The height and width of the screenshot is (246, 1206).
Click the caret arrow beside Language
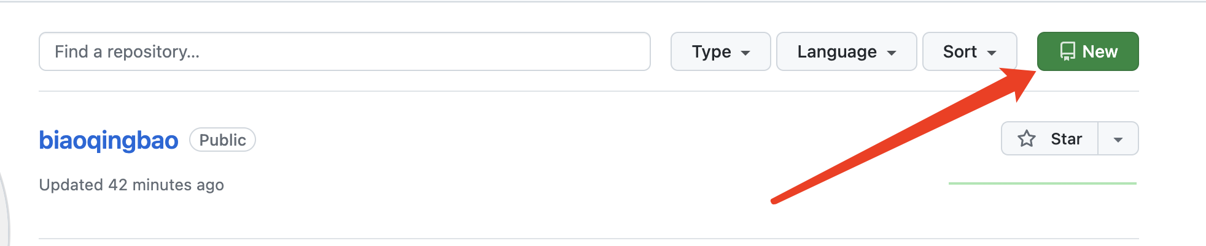(892, 53)
